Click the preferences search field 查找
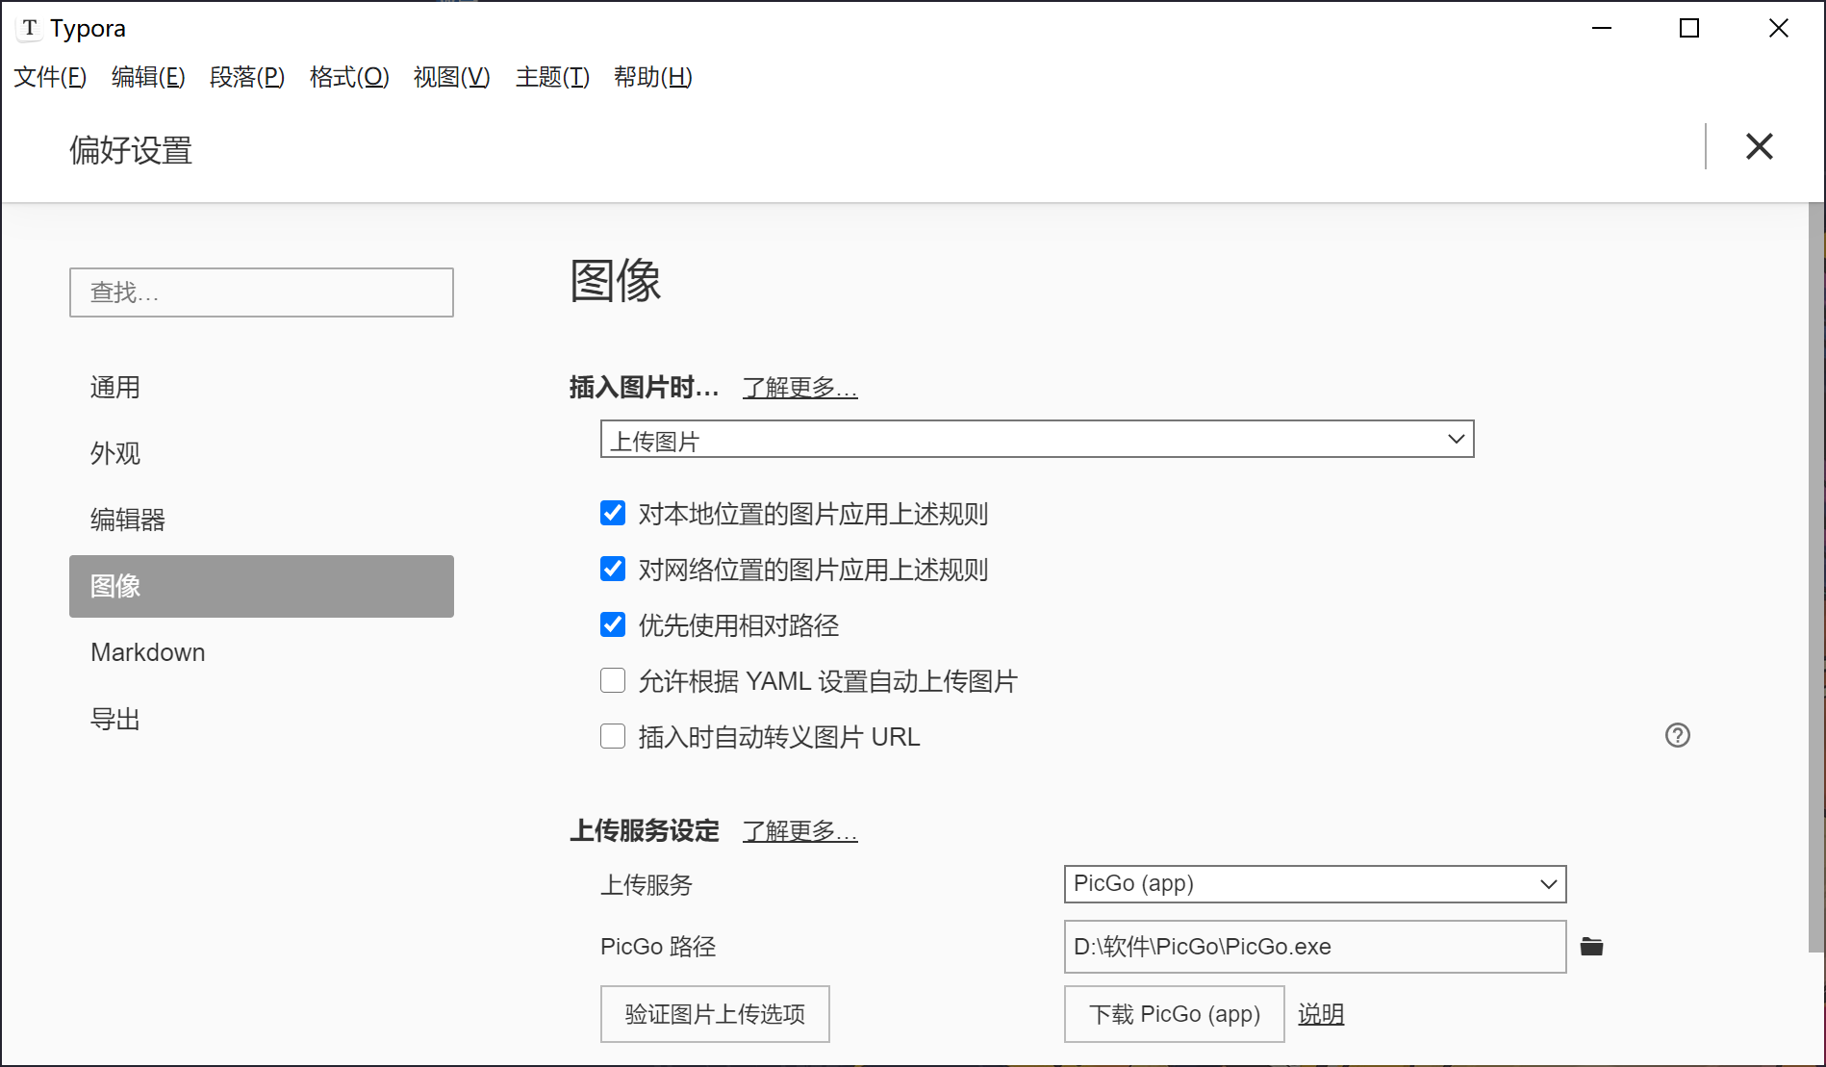1826x1067 pixels. 261,292
